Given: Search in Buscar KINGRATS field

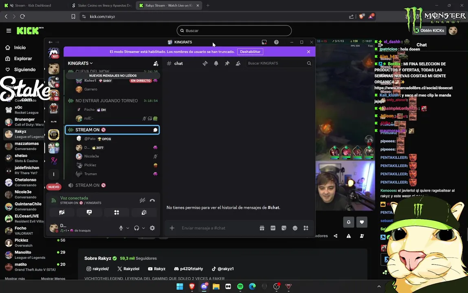Looking at the screenshot, I should pyautogui.click(x=279, y=63).
